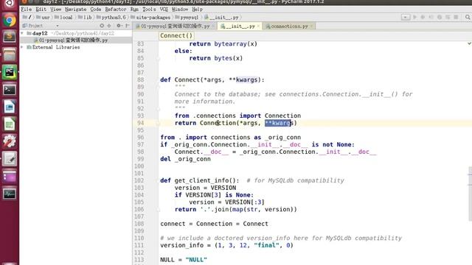Viewport: 472px width, 265px height.
Task: Click 'site-packages' in navigation breadcrumb
Action: pos(153,18)
